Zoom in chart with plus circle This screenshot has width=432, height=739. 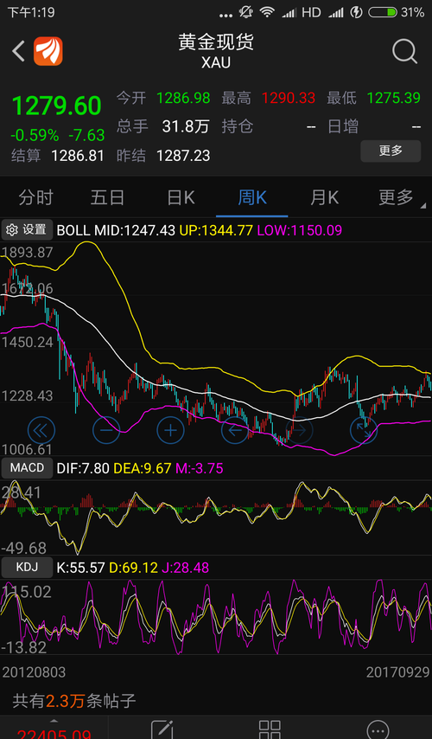[x=170, y=430]
